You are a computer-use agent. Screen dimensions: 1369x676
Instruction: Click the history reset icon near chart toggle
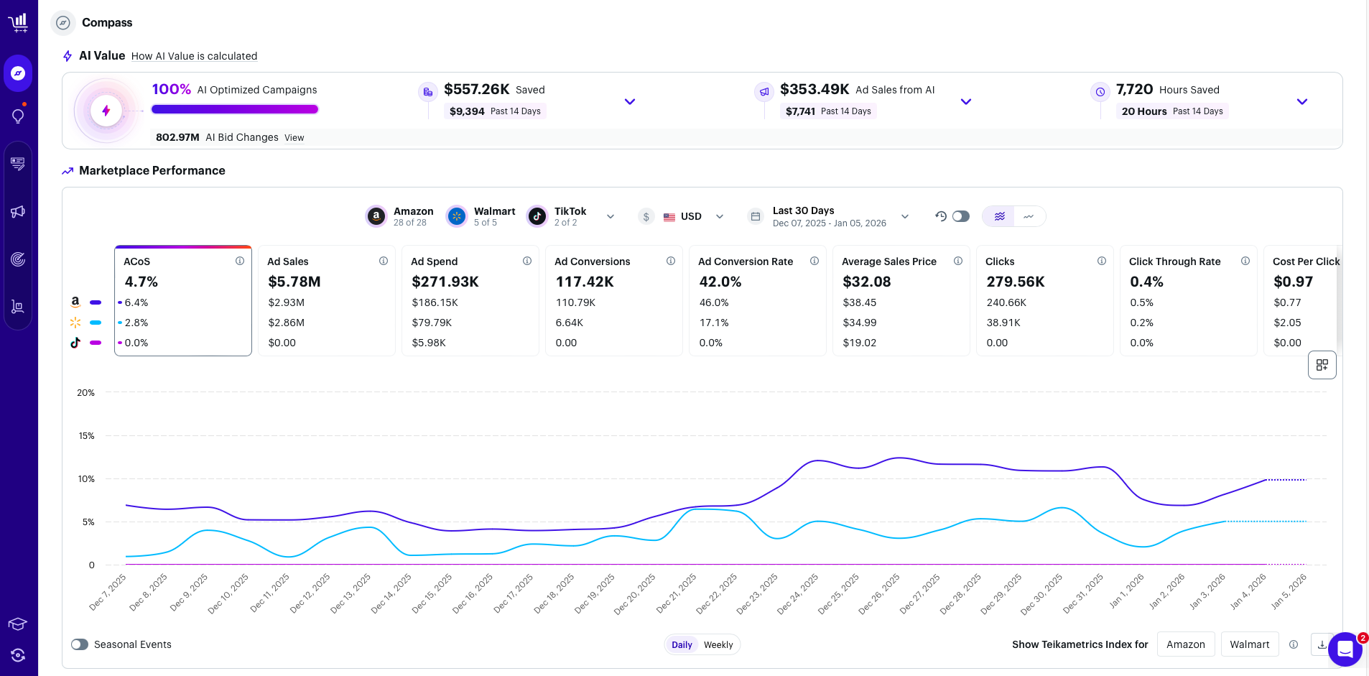(942, 216)
